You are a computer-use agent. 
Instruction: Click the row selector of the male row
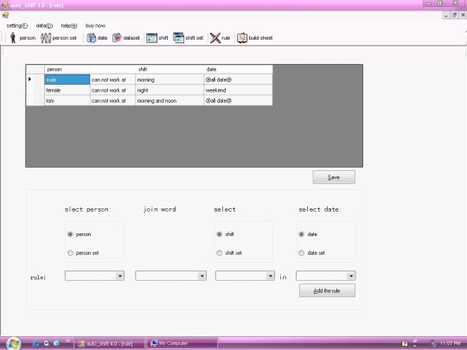pyautogui.click(x=35, y=80)
